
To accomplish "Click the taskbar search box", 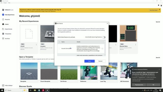I will click(16, 90).
